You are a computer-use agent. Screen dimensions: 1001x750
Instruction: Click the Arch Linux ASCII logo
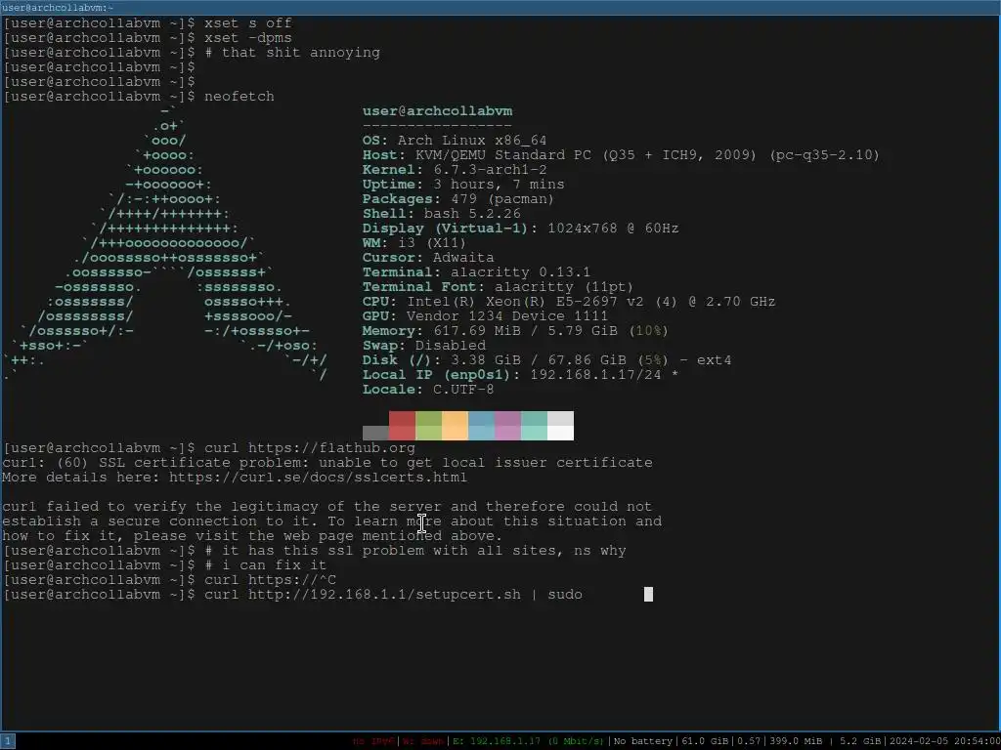click(166, 243)
